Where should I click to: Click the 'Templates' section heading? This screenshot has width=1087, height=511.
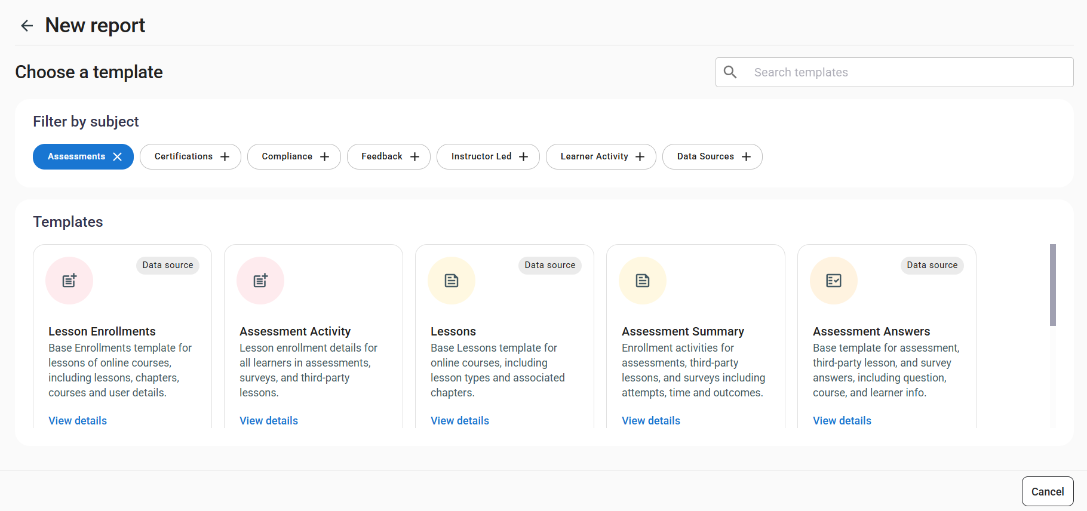pyautogui.click(x=68, y=221)
